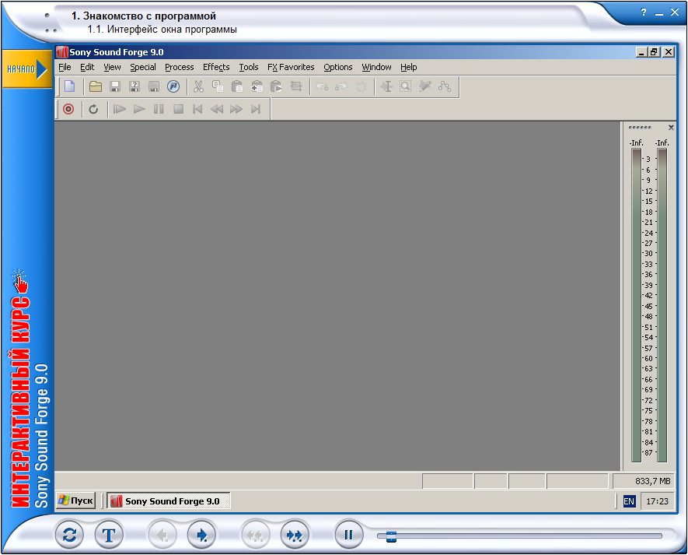This screenshot has height=555, width=688.
Task: Toggle Loop Playback in the transport bar
Action: coord(93,109)
